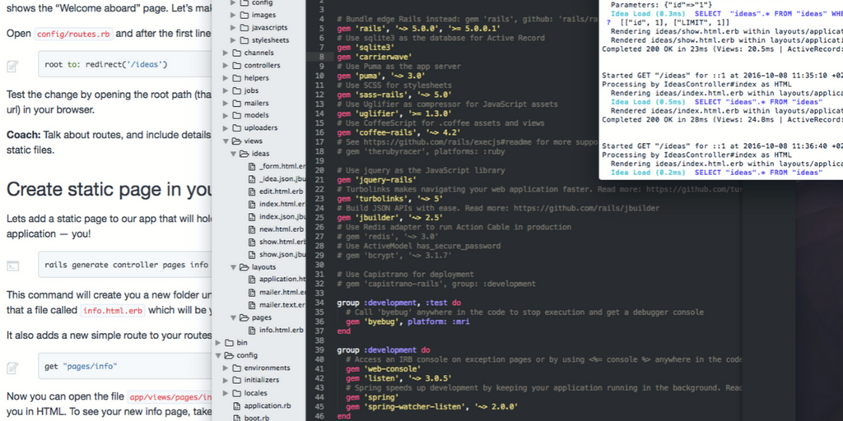Click terminal line Completed 200 OK in 23ms
The height and width of the screenshot is (421, 843).
click(722, 49)
